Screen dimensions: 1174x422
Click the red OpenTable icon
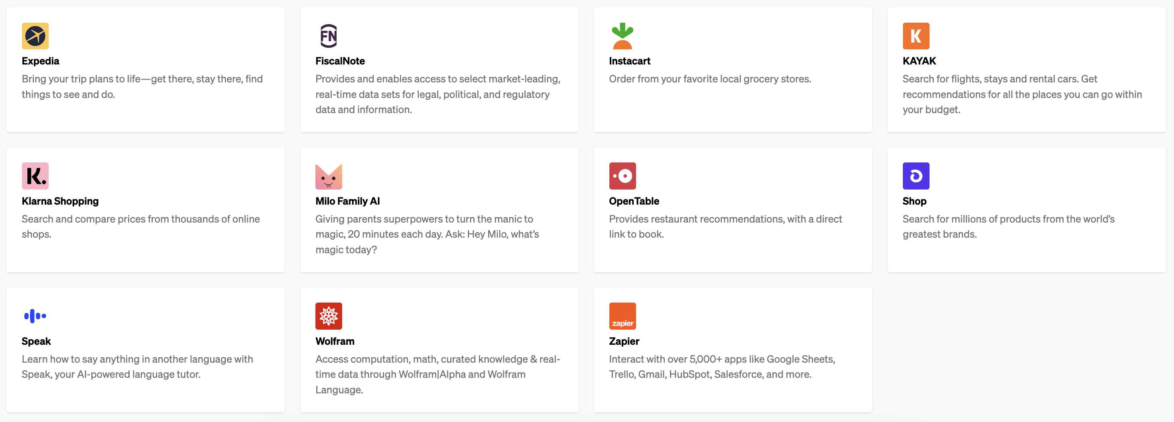(x=622, y=176)
